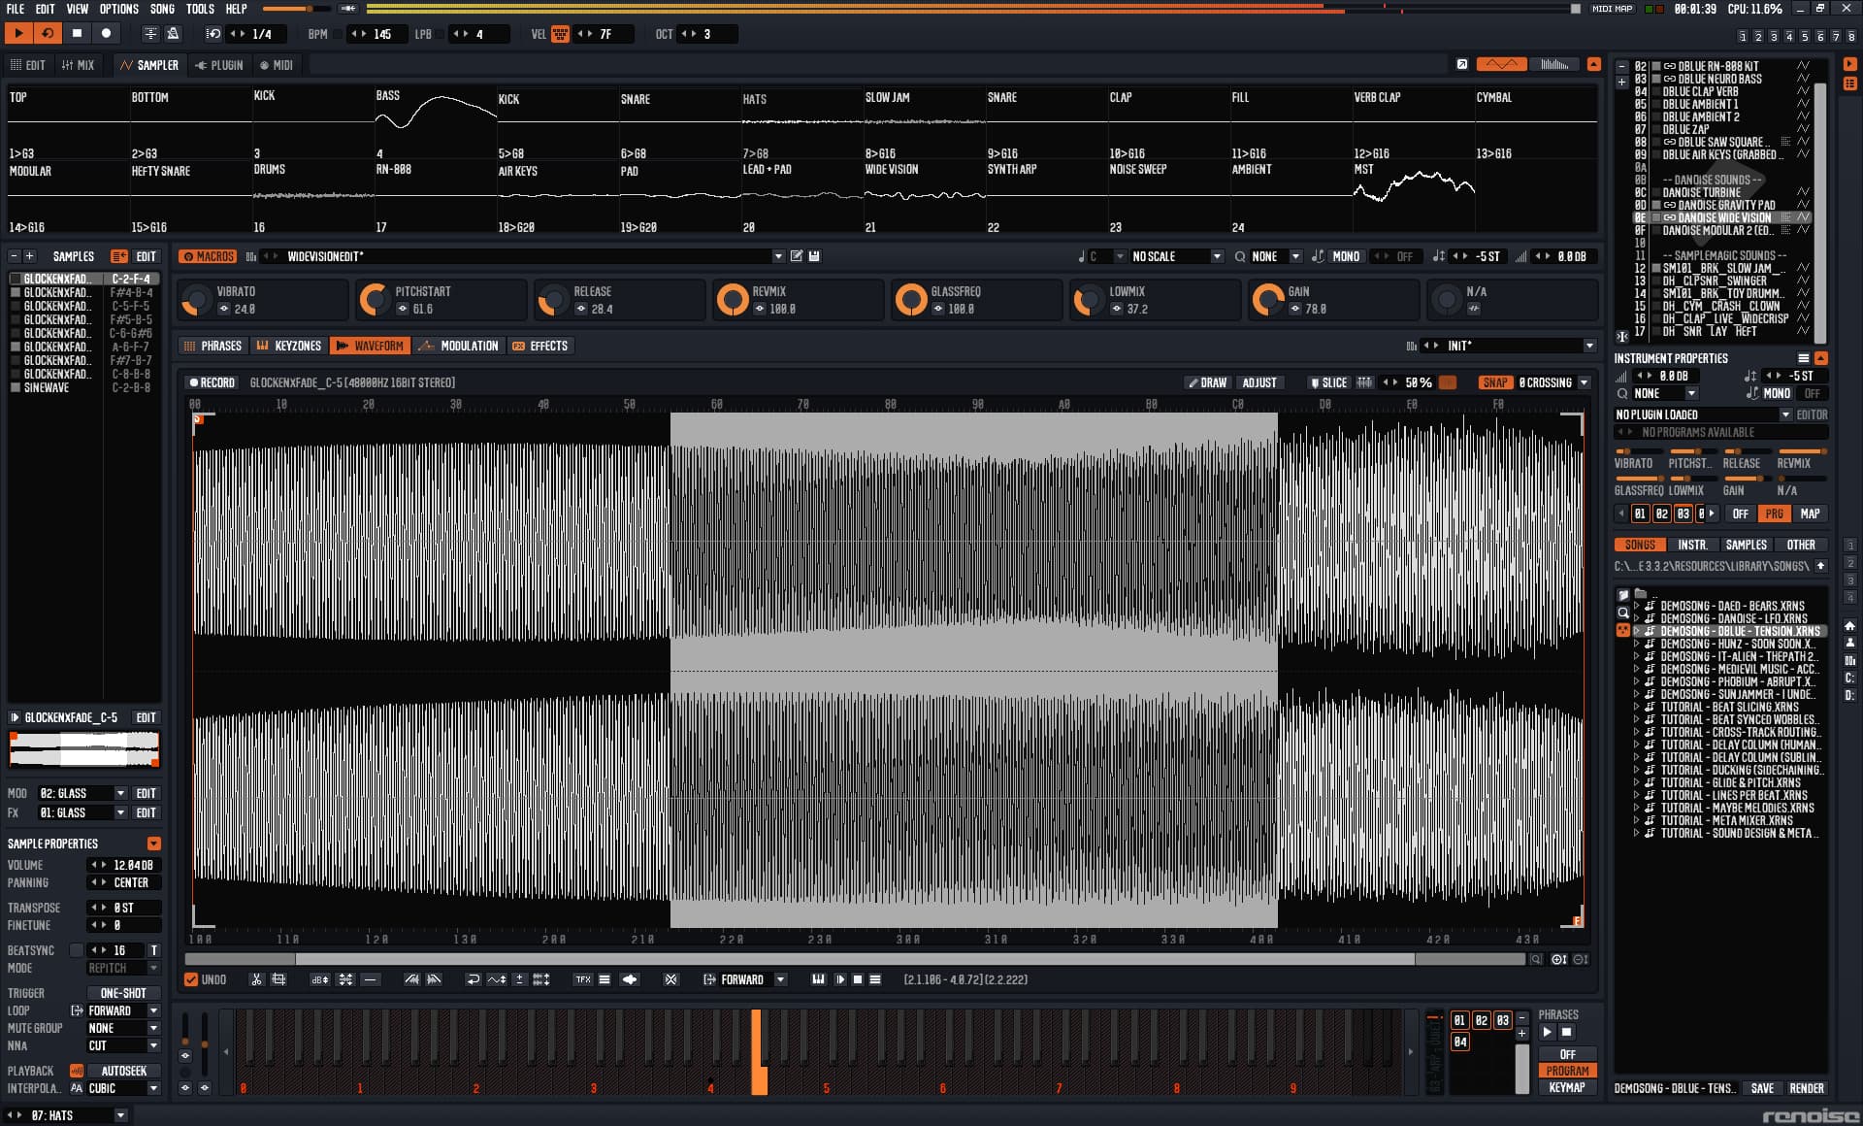Open the No Plugin Loaded dropdown
Screen dimensions: 1863x1126
pos(1702,414)
